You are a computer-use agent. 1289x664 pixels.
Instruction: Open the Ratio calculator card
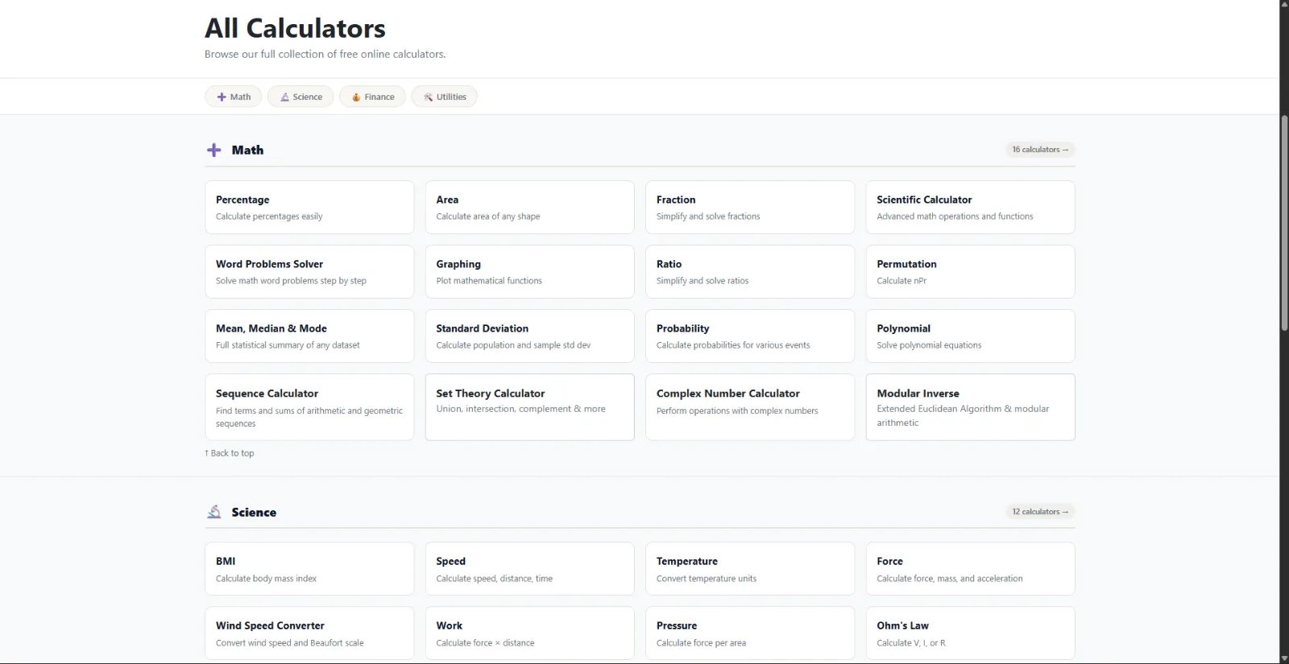point(750,272)
